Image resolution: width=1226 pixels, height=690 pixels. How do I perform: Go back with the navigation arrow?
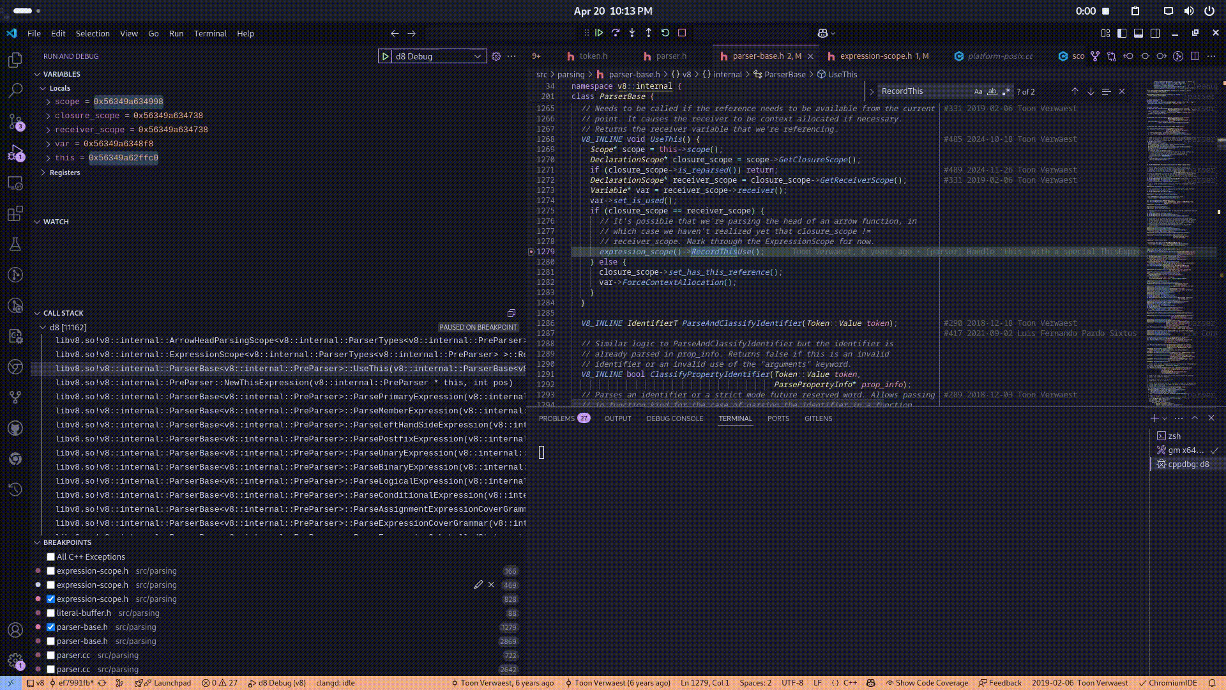tap(395, 33)
